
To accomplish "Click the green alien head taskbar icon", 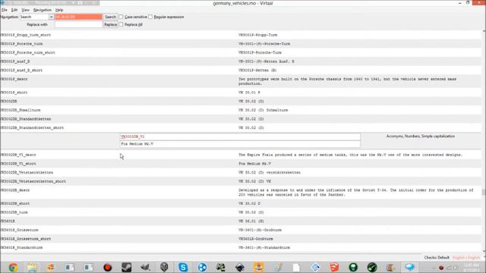I will (353, 267).
